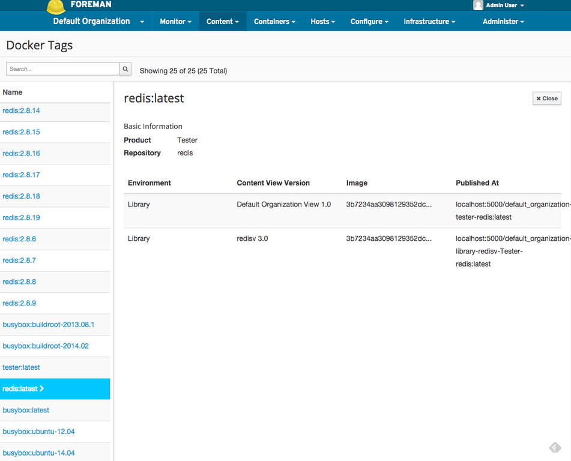Click the bottom-right corner tag icon
This screenshot has height=461, width=571.
coord(555,448)
